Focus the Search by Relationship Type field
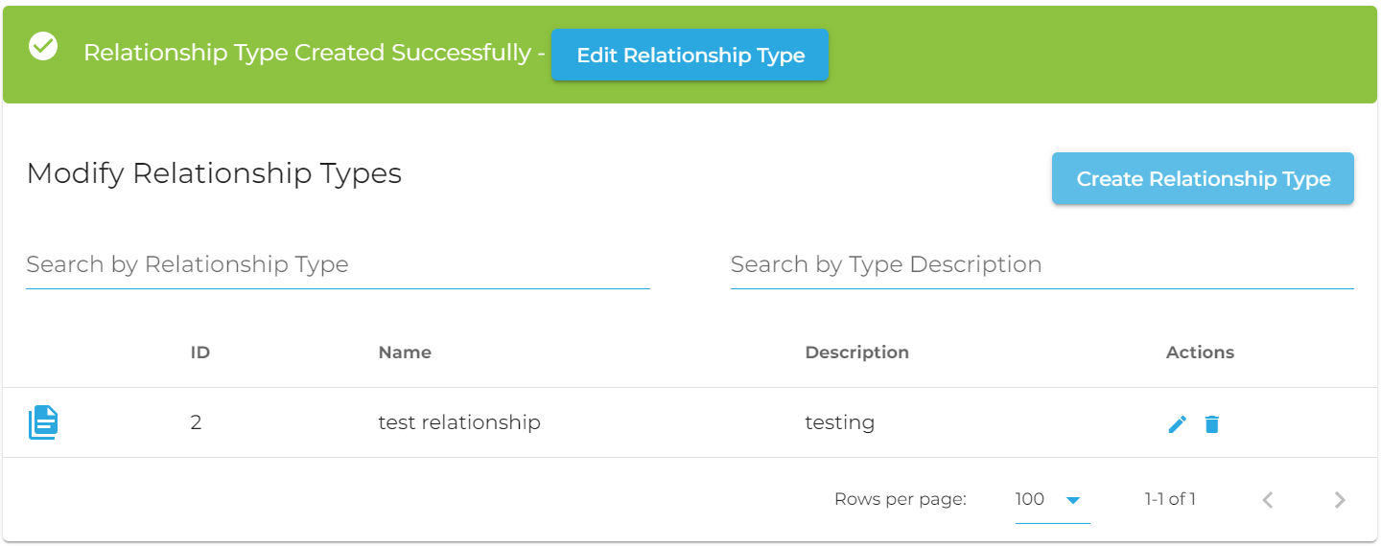The height and width of the screenshot is (546, 1381). (338, 265)
